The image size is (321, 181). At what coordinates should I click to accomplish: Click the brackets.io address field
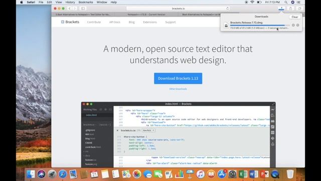[178, 9]
